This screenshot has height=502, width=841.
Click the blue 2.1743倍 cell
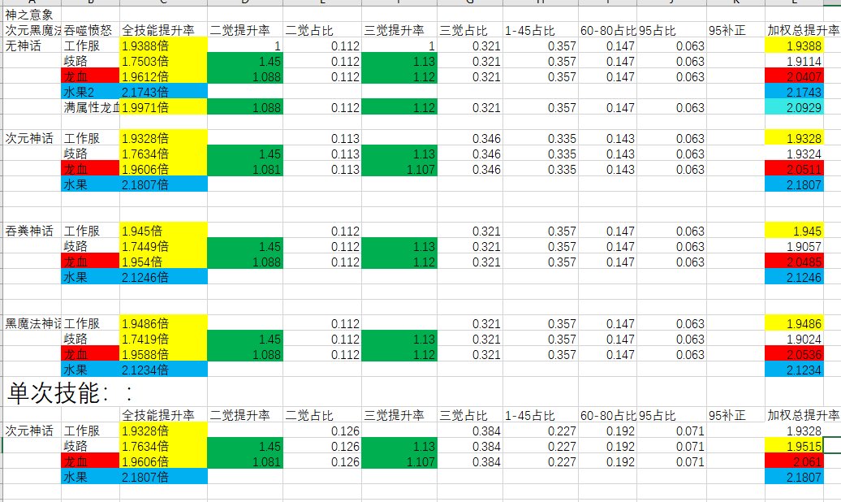[163, 92]
